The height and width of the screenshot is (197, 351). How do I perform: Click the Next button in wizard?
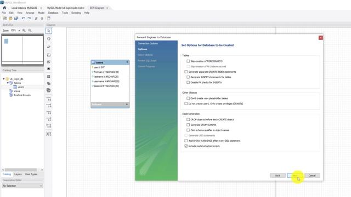pos(295,176)
